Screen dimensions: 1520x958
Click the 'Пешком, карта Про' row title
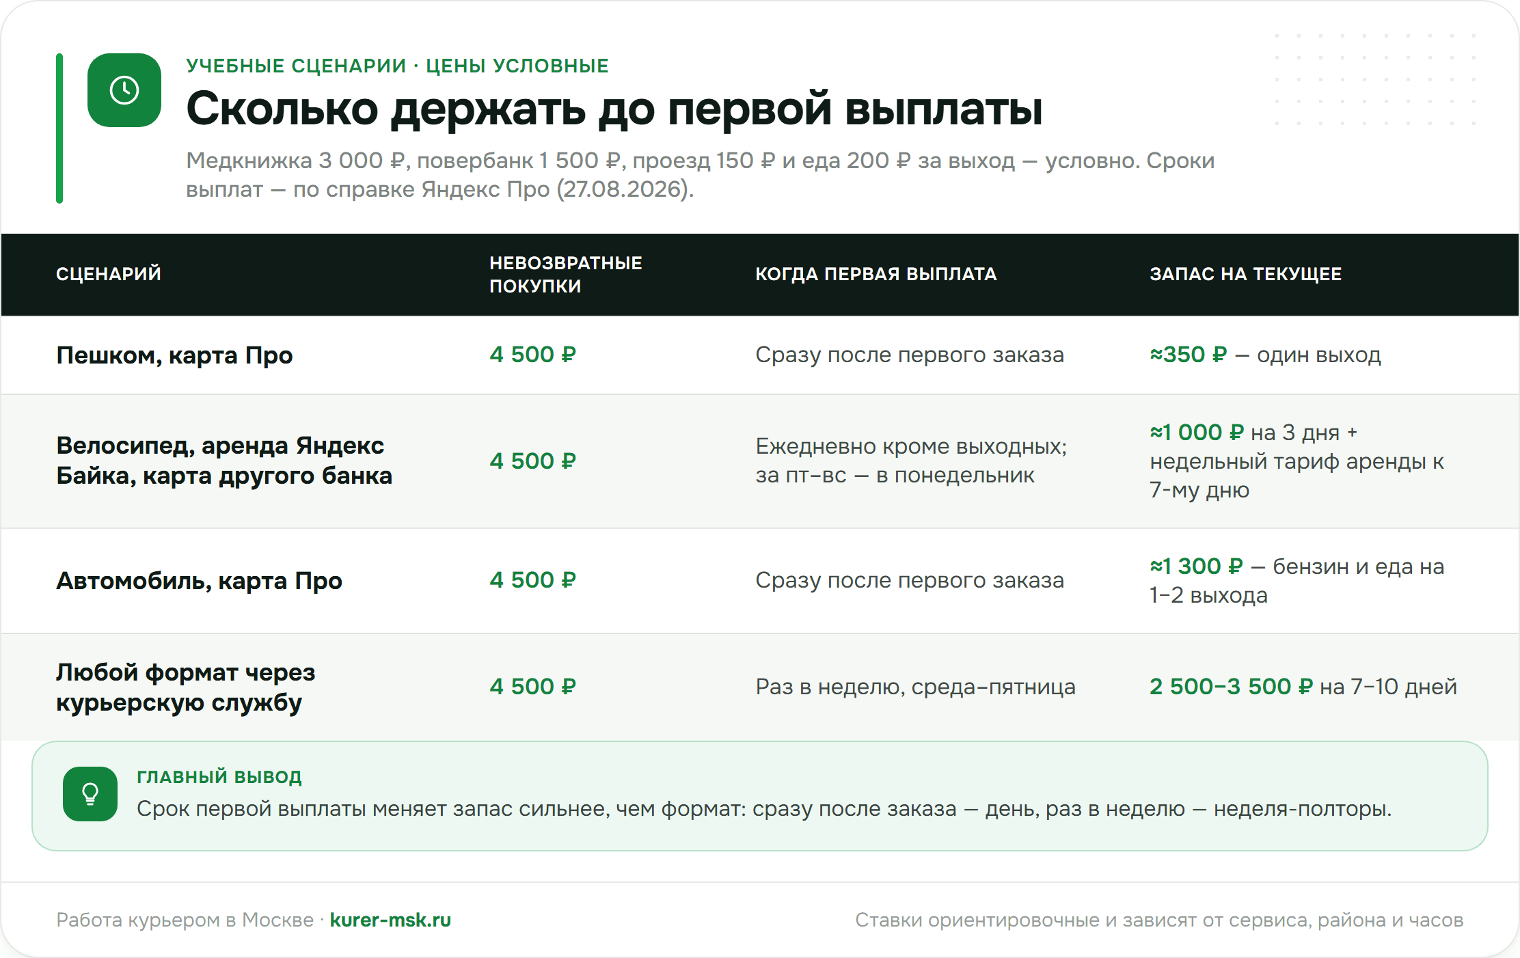174,355
